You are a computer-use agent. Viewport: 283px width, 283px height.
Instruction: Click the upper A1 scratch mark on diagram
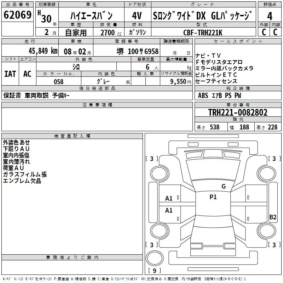[x=169, y=198]
